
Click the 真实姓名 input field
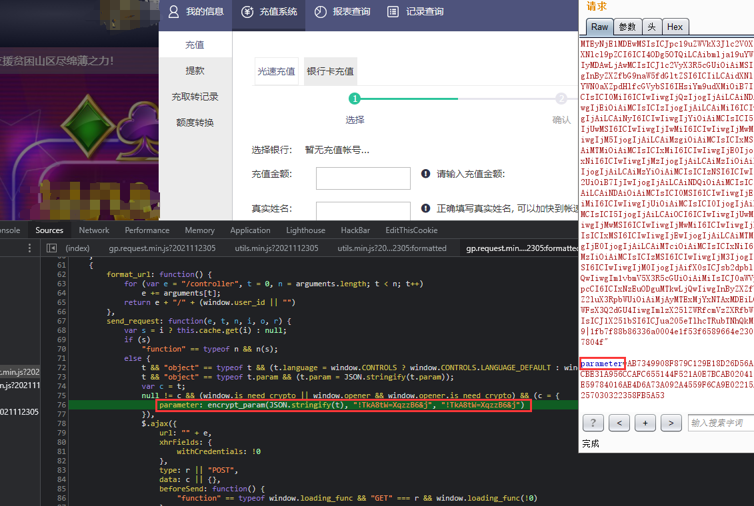pos(363,211)
